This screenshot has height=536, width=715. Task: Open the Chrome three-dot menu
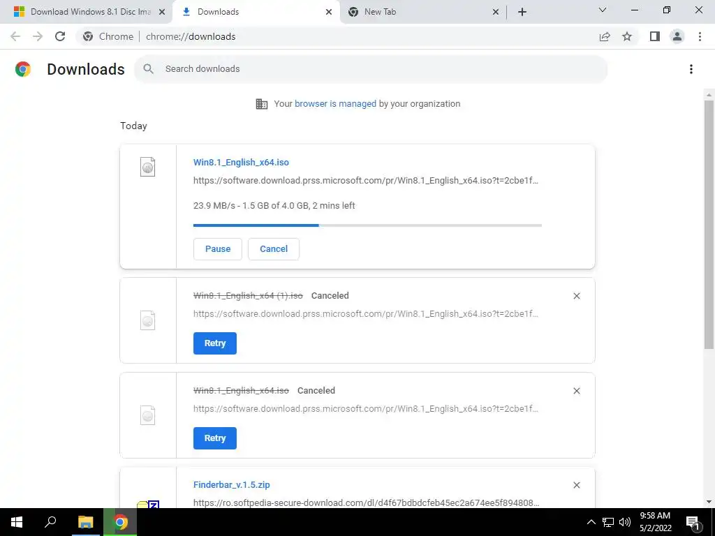click(x=700, y=36)
